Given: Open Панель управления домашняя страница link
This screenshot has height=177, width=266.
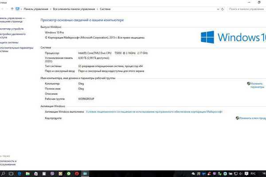Looking at the screenshot, I should 12,20.
